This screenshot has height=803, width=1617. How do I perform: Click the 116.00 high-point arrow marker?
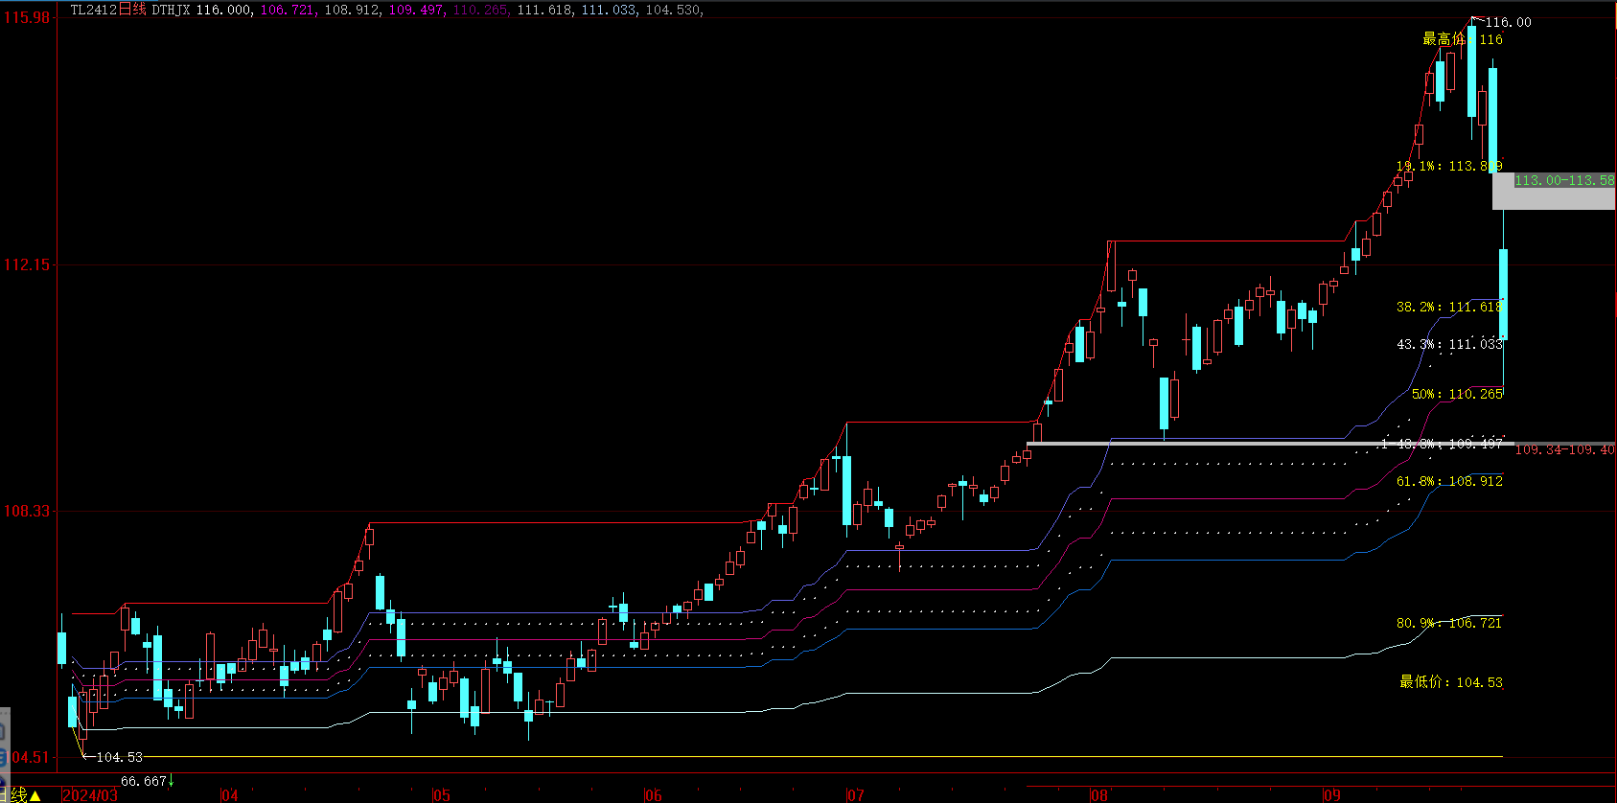pyautogui.click(x=1503, y=22)
